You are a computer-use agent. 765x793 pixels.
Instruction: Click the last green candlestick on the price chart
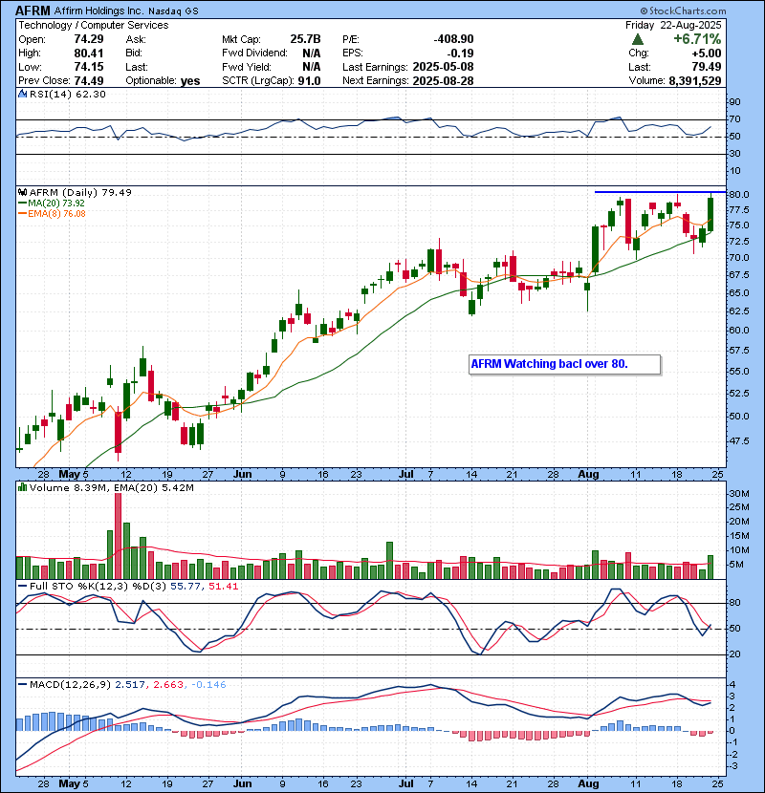(x=710, y=214)
